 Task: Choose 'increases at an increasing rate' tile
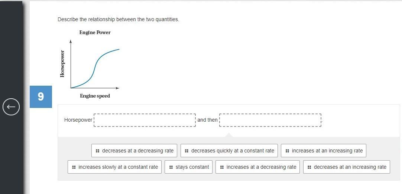click(x=324, y=151)
